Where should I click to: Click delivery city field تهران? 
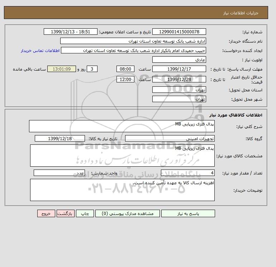pyautogui.click(x=179, y=99)
